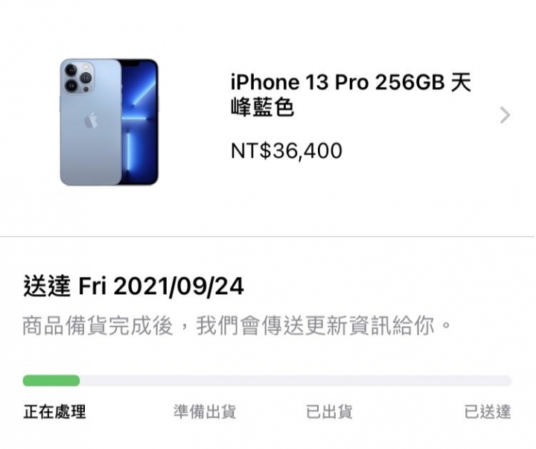Click the triple camera module on the phone image
This screenshot has width=536, height=449.
[78, 78]
